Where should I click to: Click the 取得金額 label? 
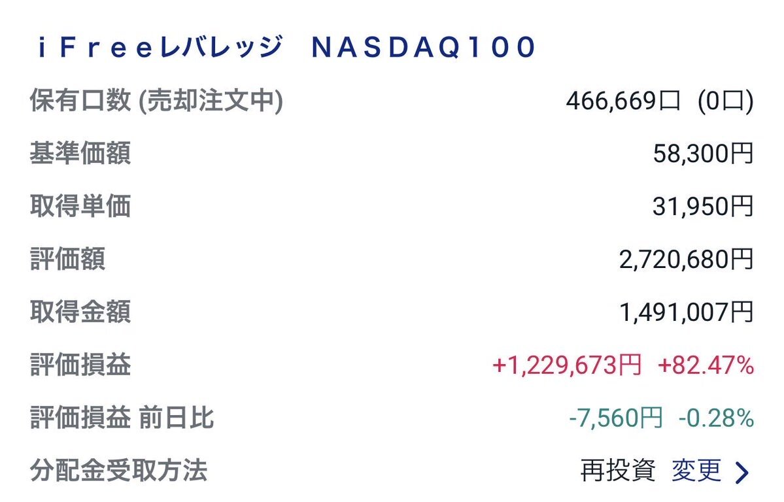point(80,312)
